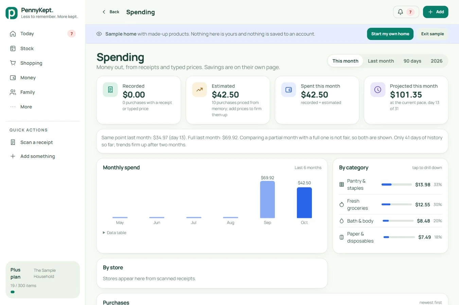
Task: Open Shopping from the sidebar menu
Action: 42,63
